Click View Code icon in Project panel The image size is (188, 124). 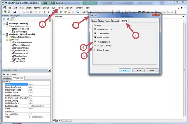[4, 19]
